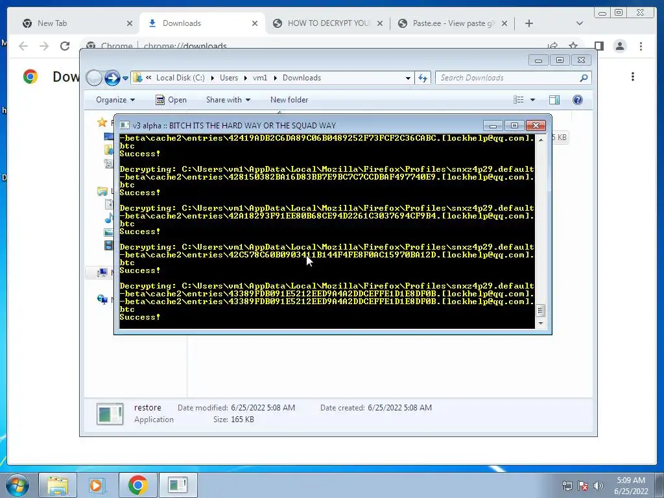This screenshot has height=498, width=664.
Task: Switch to Chrome from taskbar
Action: coord(137,485)
